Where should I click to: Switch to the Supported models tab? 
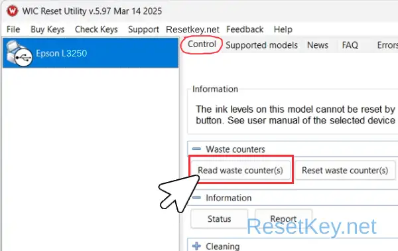(x=261, y=45)
